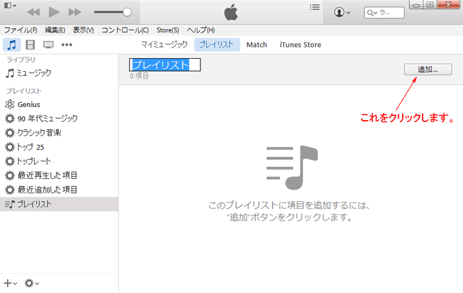Click the three-dot more media types icon
This screenshot has height=293, width=463.
67,45
